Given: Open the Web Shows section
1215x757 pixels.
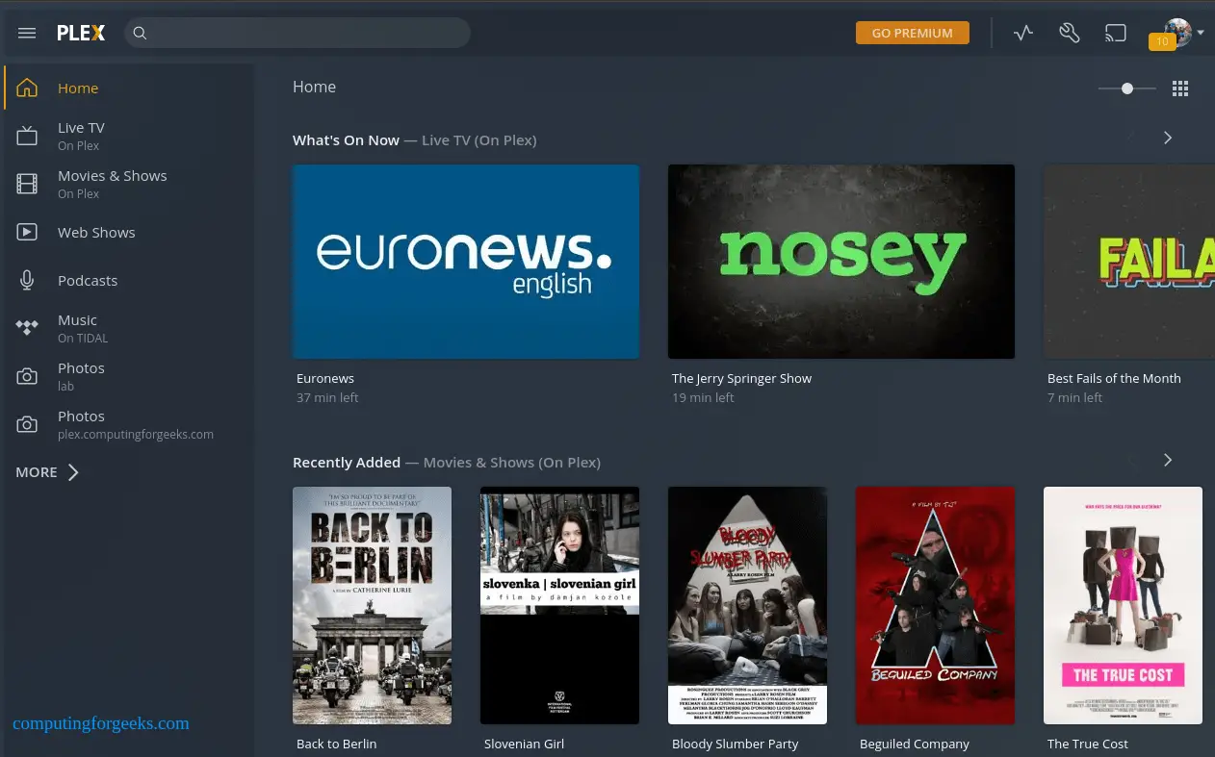Looking at the screenshot, I should click(96, 232).
